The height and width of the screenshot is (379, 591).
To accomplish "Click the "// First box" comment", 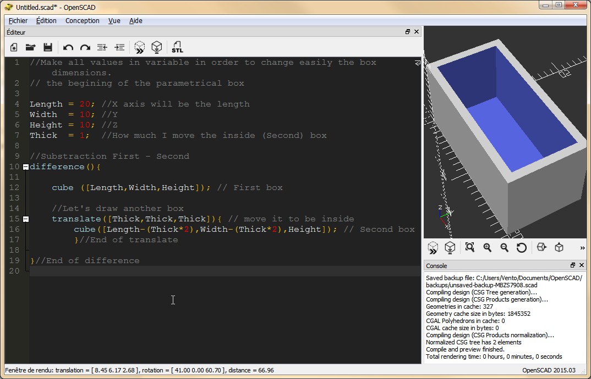I will [x=249, y=187].
